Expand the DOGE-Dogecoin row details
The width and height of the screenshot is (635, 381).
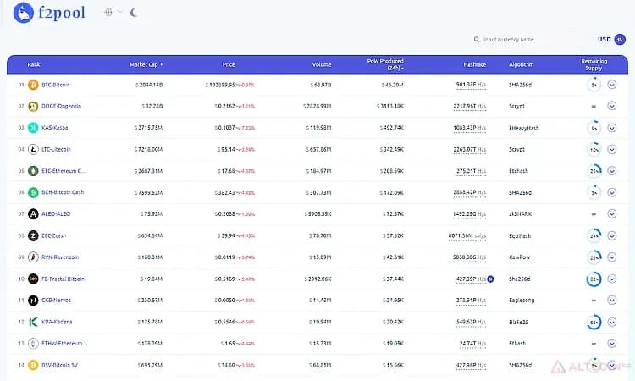coord(612,106)
